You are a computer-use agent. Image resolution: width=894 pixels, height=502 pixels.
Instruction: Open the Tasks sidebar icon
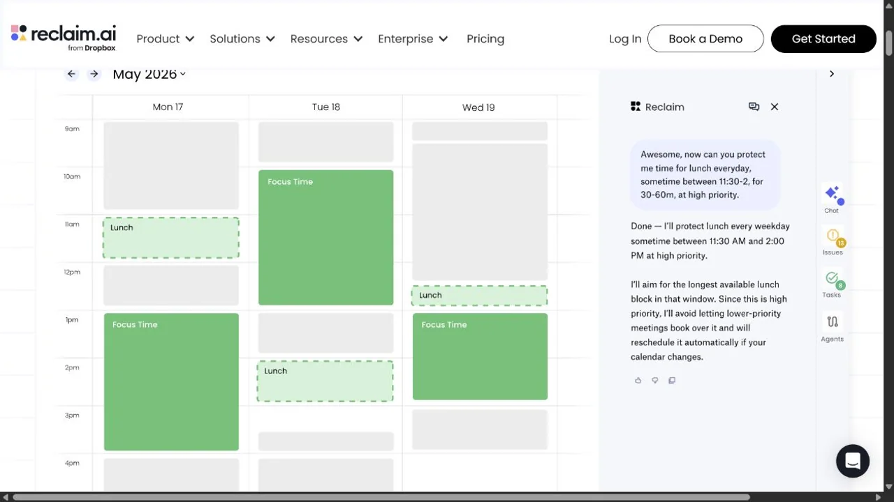[x=832, y=284]
